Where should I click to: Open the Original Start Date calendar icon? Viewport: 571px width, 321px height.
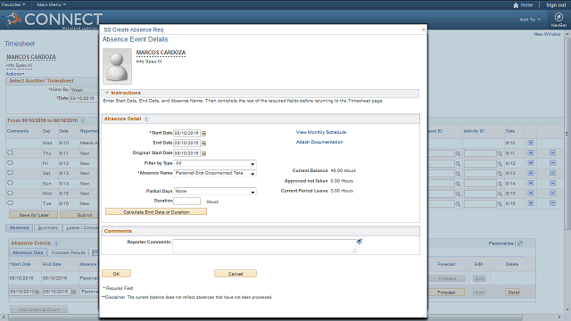click(203, 153)
